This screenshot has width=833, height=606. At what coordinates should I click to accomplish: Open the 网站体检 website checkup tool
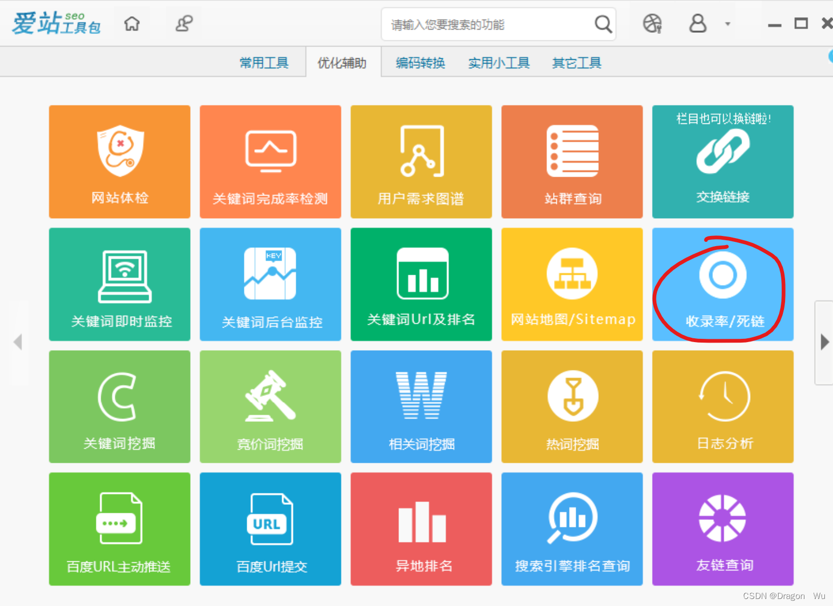tap(119, 162)
